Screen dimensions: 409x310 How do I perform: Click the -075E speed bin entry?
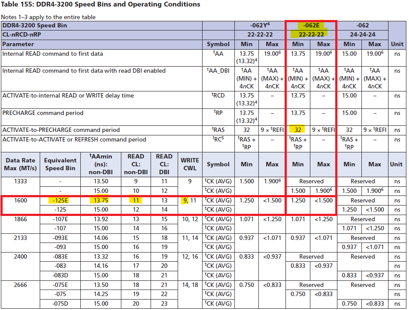pyautogui.click(x=60, y=285)
